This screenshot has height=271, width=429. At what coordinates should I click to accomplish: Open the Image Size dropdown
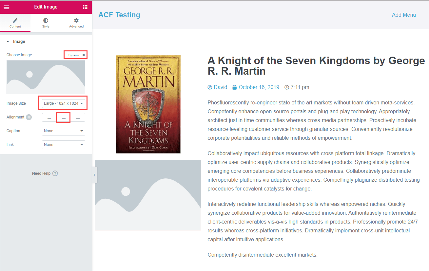(x=64, y=103)
